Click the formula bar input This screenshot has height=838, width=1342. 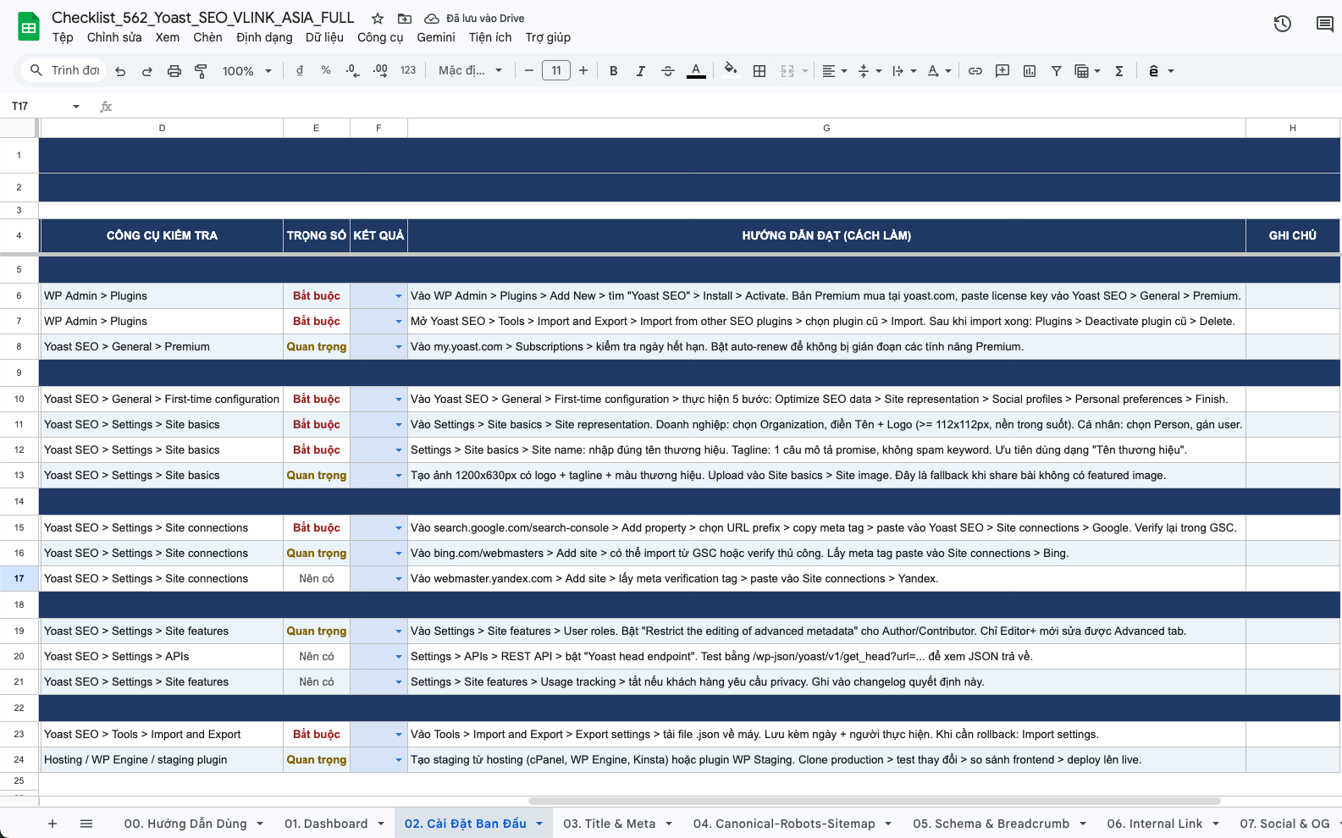pyautogui.click(x=728, y=107)
